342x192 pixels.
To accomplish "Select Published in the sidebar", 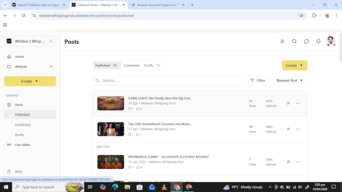I will [x=30, y=115].
